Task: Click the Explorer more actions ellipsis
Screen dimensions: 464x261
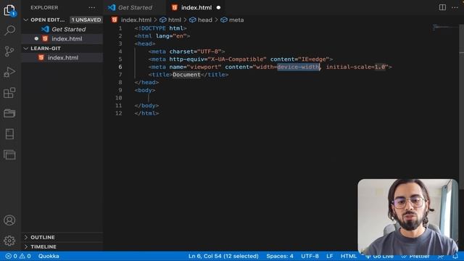Action: point(92,8)
